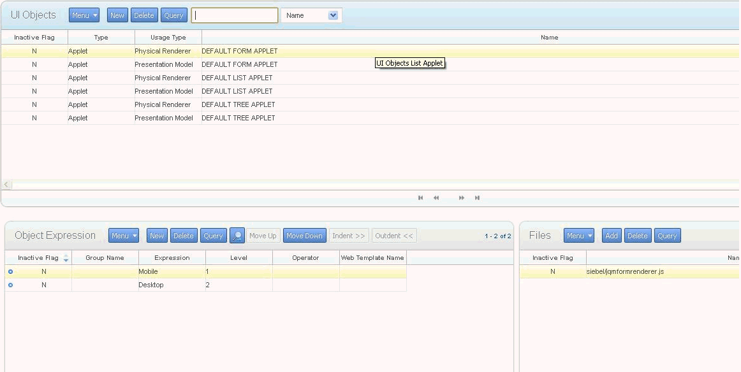This screenshot has width=741, height=372.
Task: Click Delete in Files applet
Action: click(638, 236)
